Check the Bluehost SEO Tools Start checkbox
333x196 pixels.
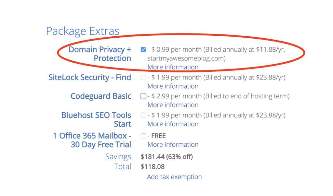(x=143, y=115)
